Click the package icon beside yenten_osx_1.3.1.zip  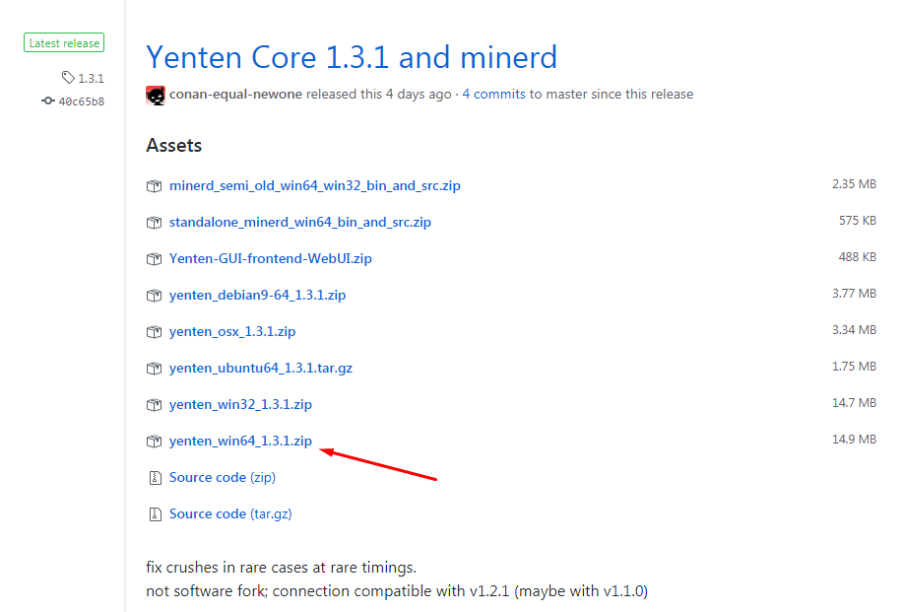[x=154, y=331]
